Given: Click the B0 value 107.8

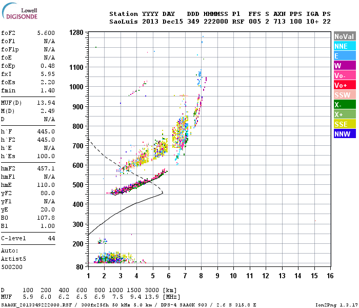Looking at the screenshot, I should point(46,218).
